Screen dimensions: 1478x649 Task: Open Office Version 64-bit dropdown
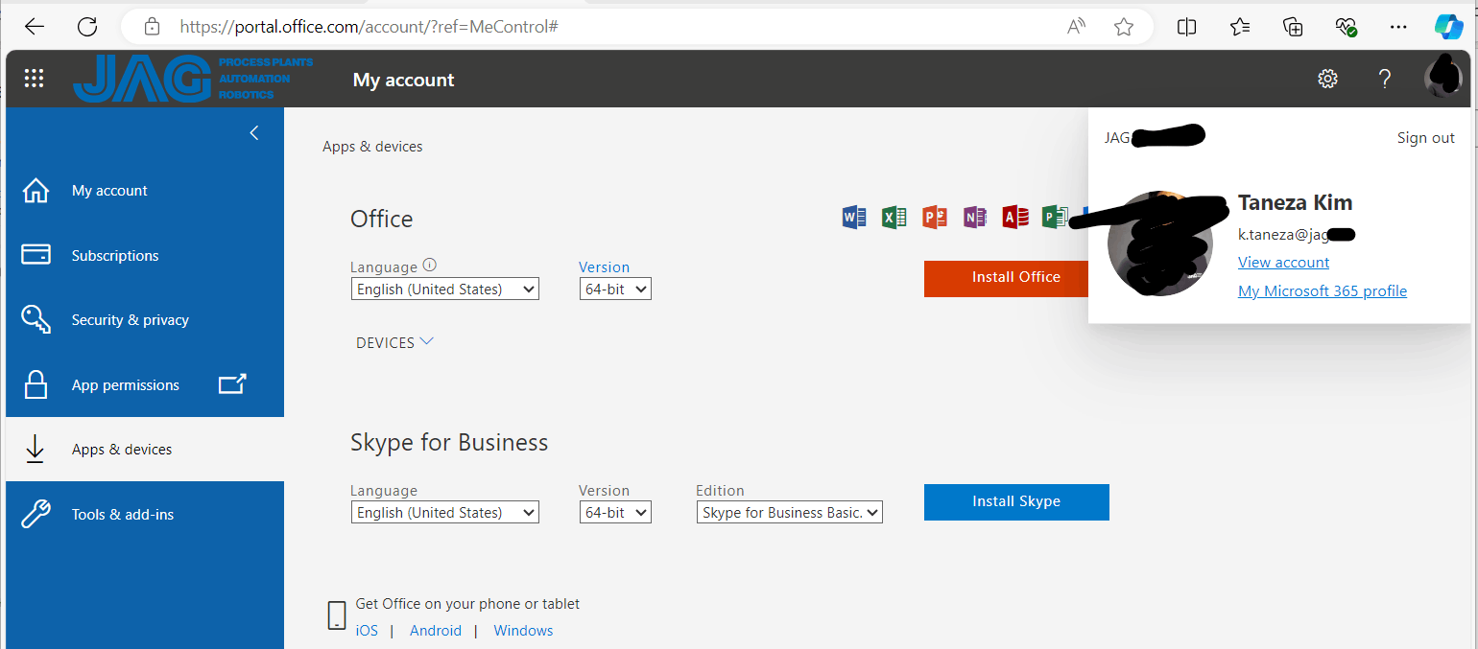[x=615, y=289]
